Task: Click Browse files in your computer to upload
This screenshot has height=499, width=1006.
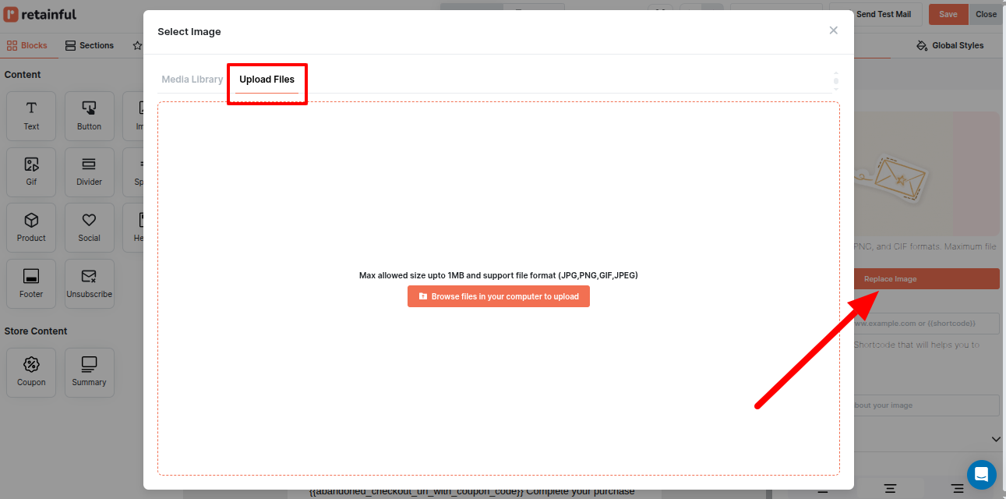Action: click(498, 296)
